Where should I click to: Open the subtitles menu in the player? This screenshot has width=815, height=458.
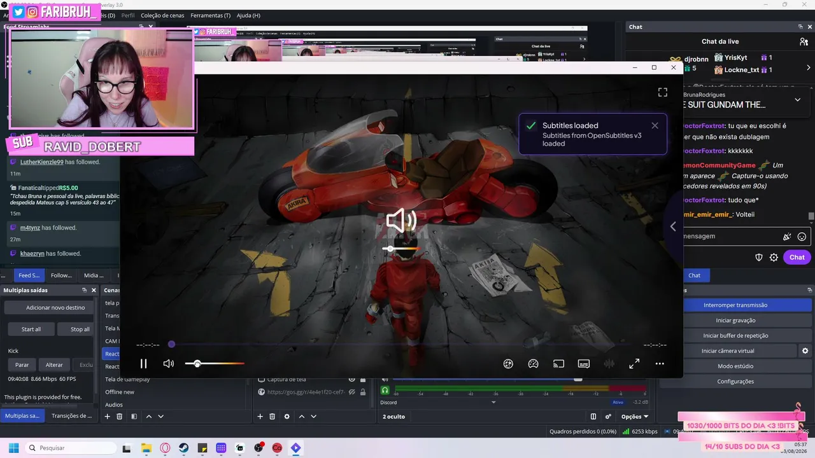click(x=584, y=364)
